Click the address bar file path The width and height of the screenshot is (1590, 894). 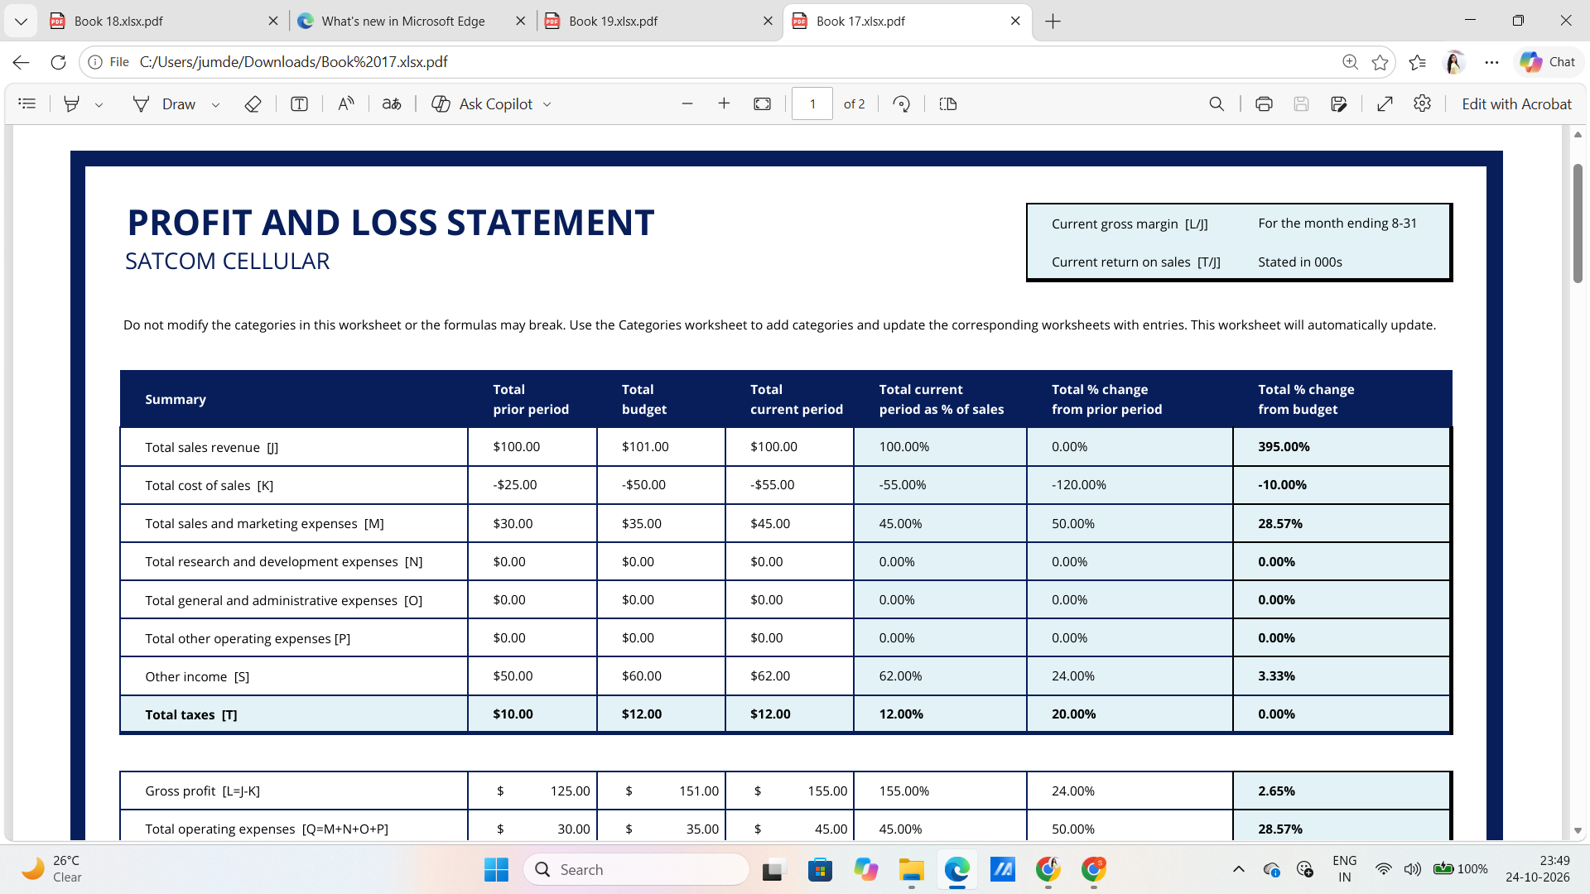[x=293, y=62]
